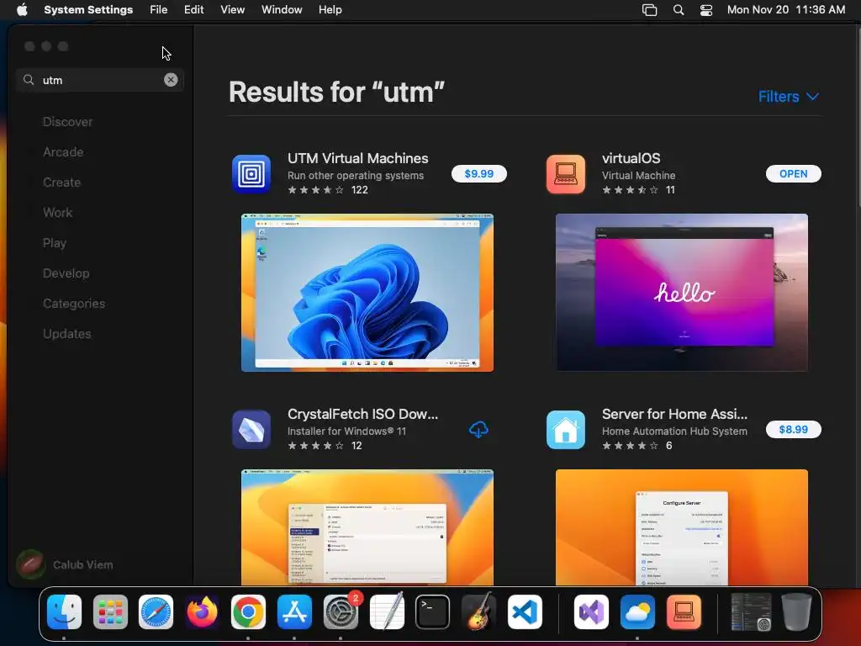Open the weather cloud app in Dock
861x646 pixels.
click(x=637, y=612)
